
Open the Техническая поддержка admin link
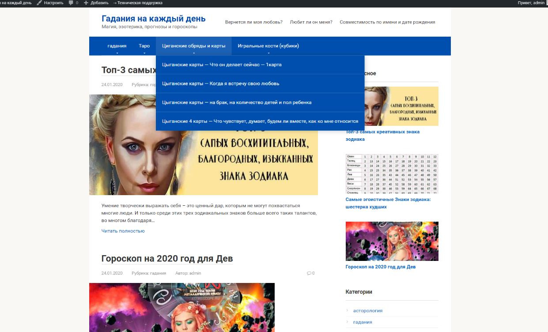[x=137, y=3]
